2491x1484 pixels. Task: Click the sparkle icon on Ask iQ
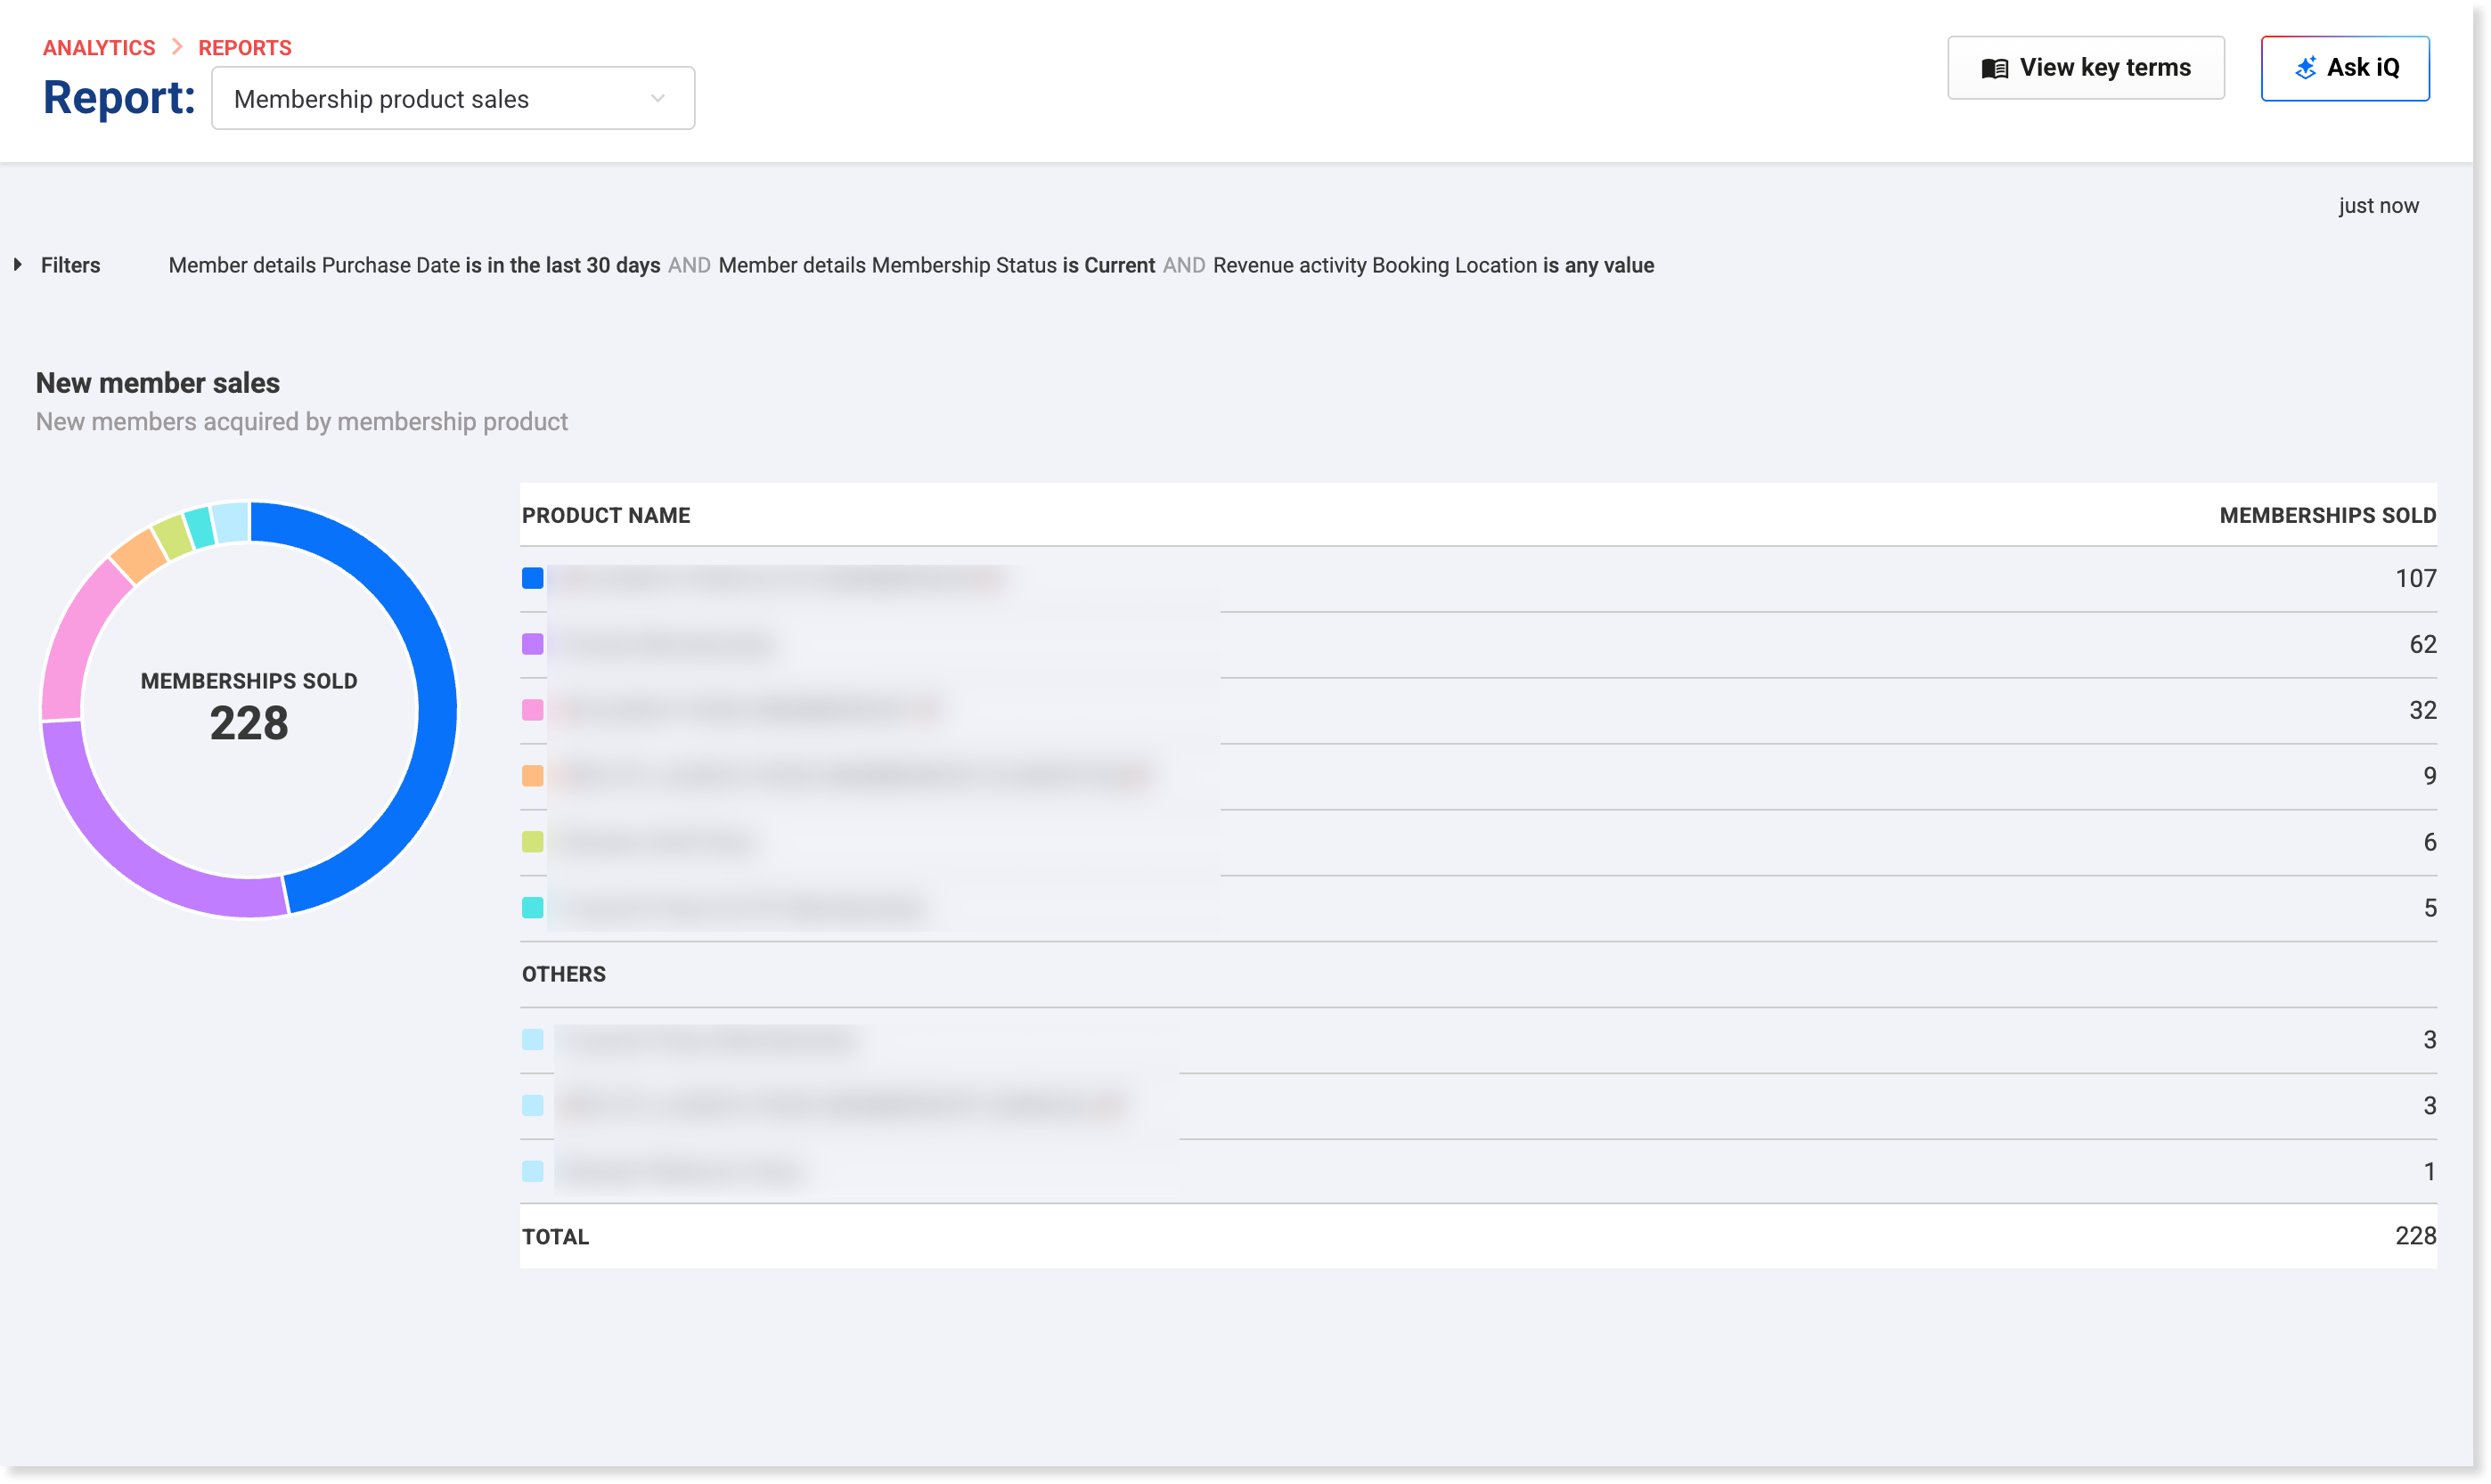2305,68
